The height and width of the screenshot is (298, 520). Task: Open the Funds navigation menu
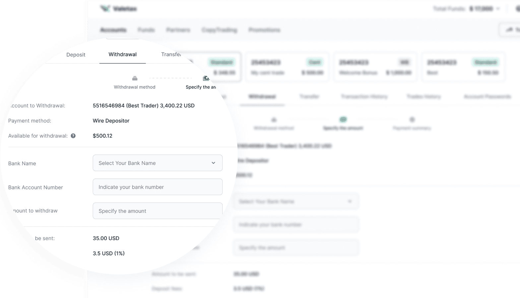(x=146, y=30)
